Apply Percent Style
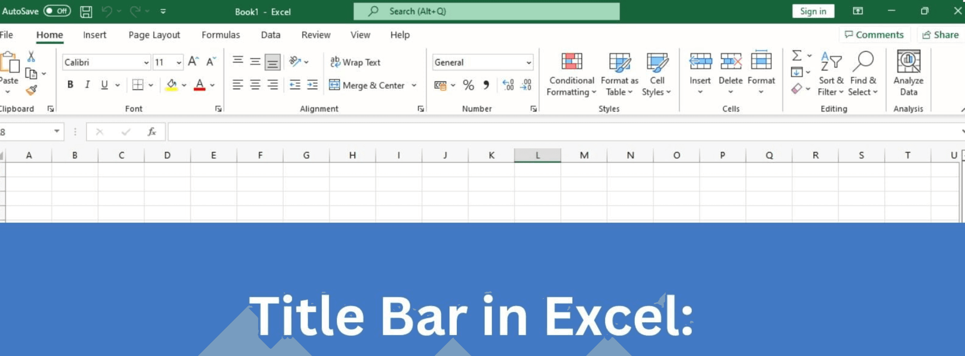 tap(468, 85)
